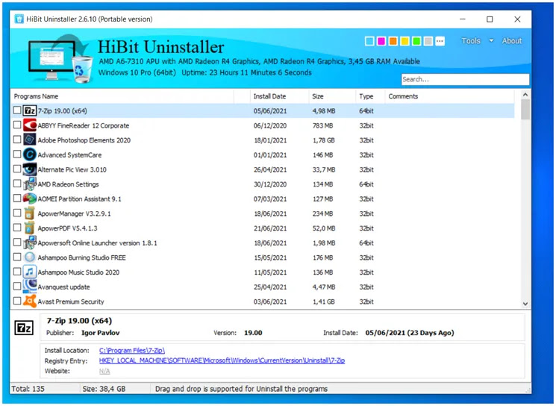Check the Ashampoo Burning Studio FREE checkbox
The image size is (556, 406).
[x=17, y=257]
